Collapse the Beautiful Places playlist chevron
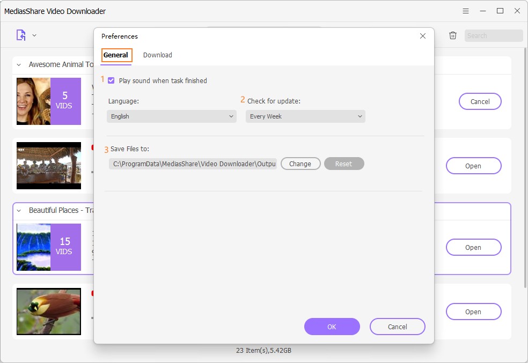Image resolution: width=528 pixels, height=363 pixels. tap(19, 210)
